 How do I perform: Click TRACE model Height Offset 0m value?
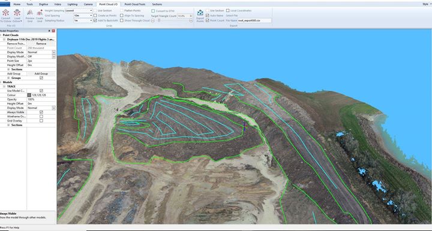[x=41, y=104]
